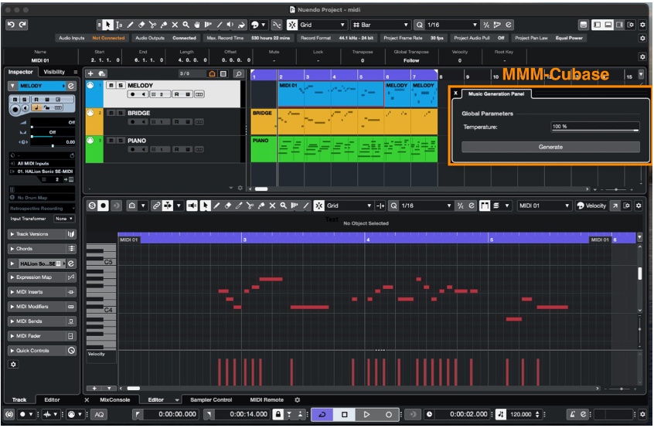
Task: Select the Scissors split tool in top toolbar
Action: (152, 25)
